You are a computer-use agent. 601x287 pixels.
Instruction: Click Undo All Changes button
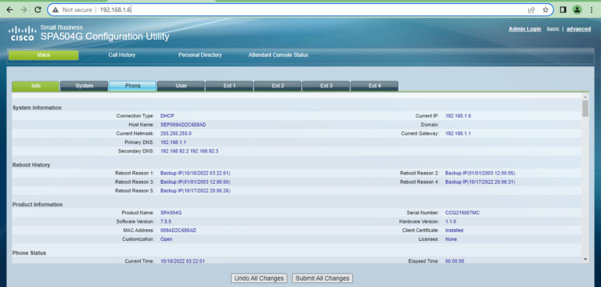click(259, 278)
